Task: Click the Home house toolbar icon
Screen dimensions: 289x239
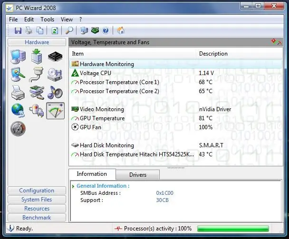Action: (x=121, y=30)
